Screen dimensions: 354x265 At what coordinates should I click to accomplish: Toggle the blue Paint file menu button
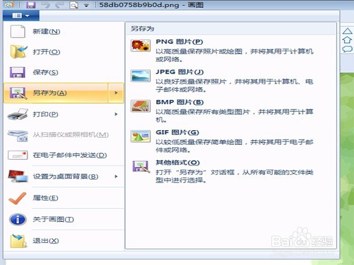[21, 15]
